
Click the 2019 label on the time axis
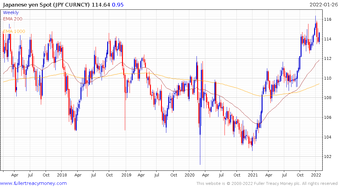click(126, 175)
